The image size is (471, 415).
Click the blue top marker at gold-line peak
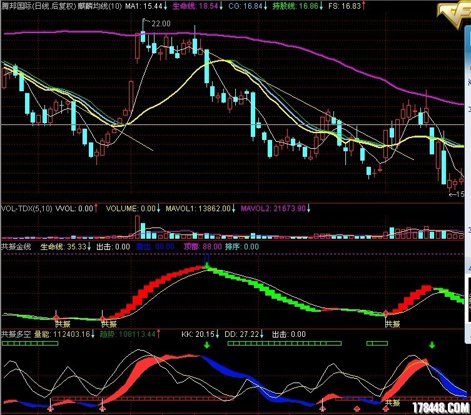206,259
